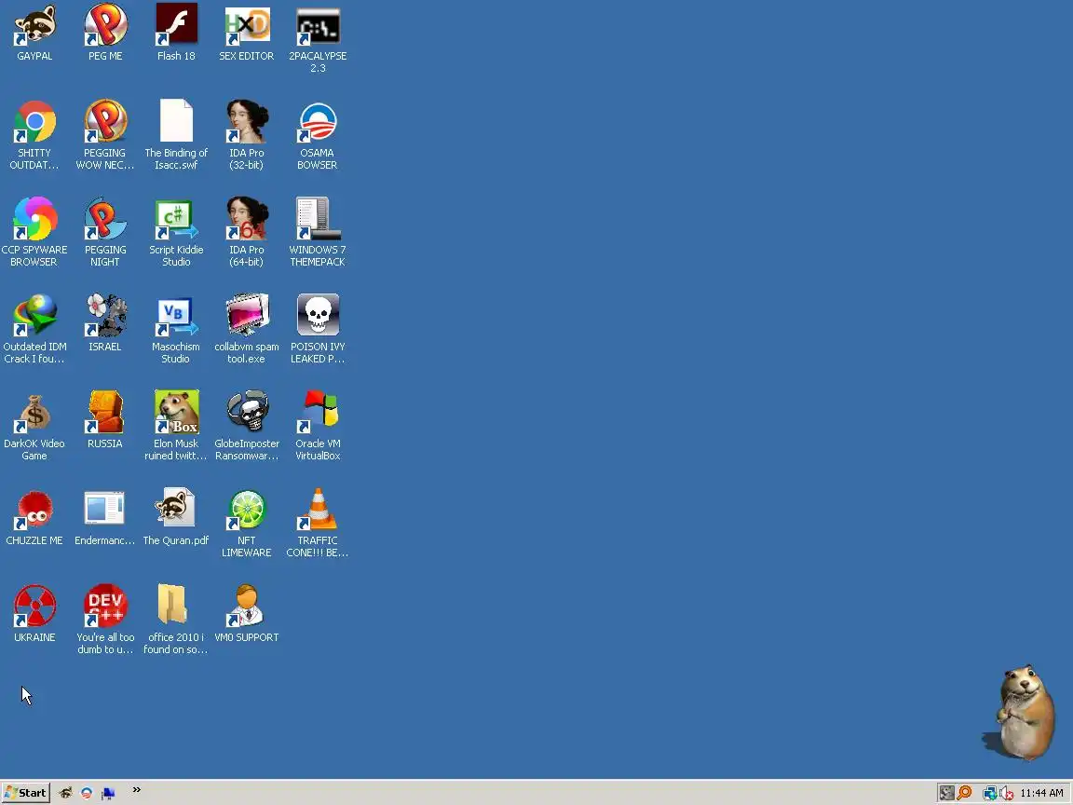Select the Chrome shortcut labeled SHITTY OUTDAT...
Screen dimensions: 1073x805
pos(34,122)
